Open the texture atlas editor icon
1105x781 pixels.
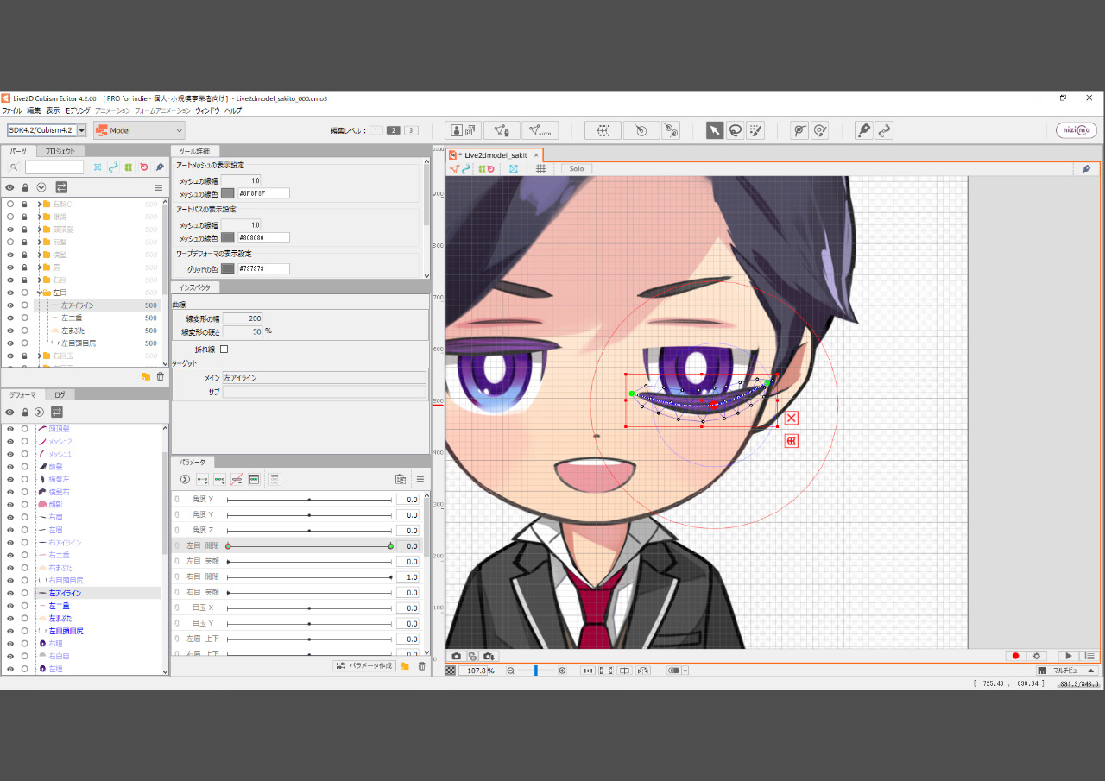coord(464,130)
